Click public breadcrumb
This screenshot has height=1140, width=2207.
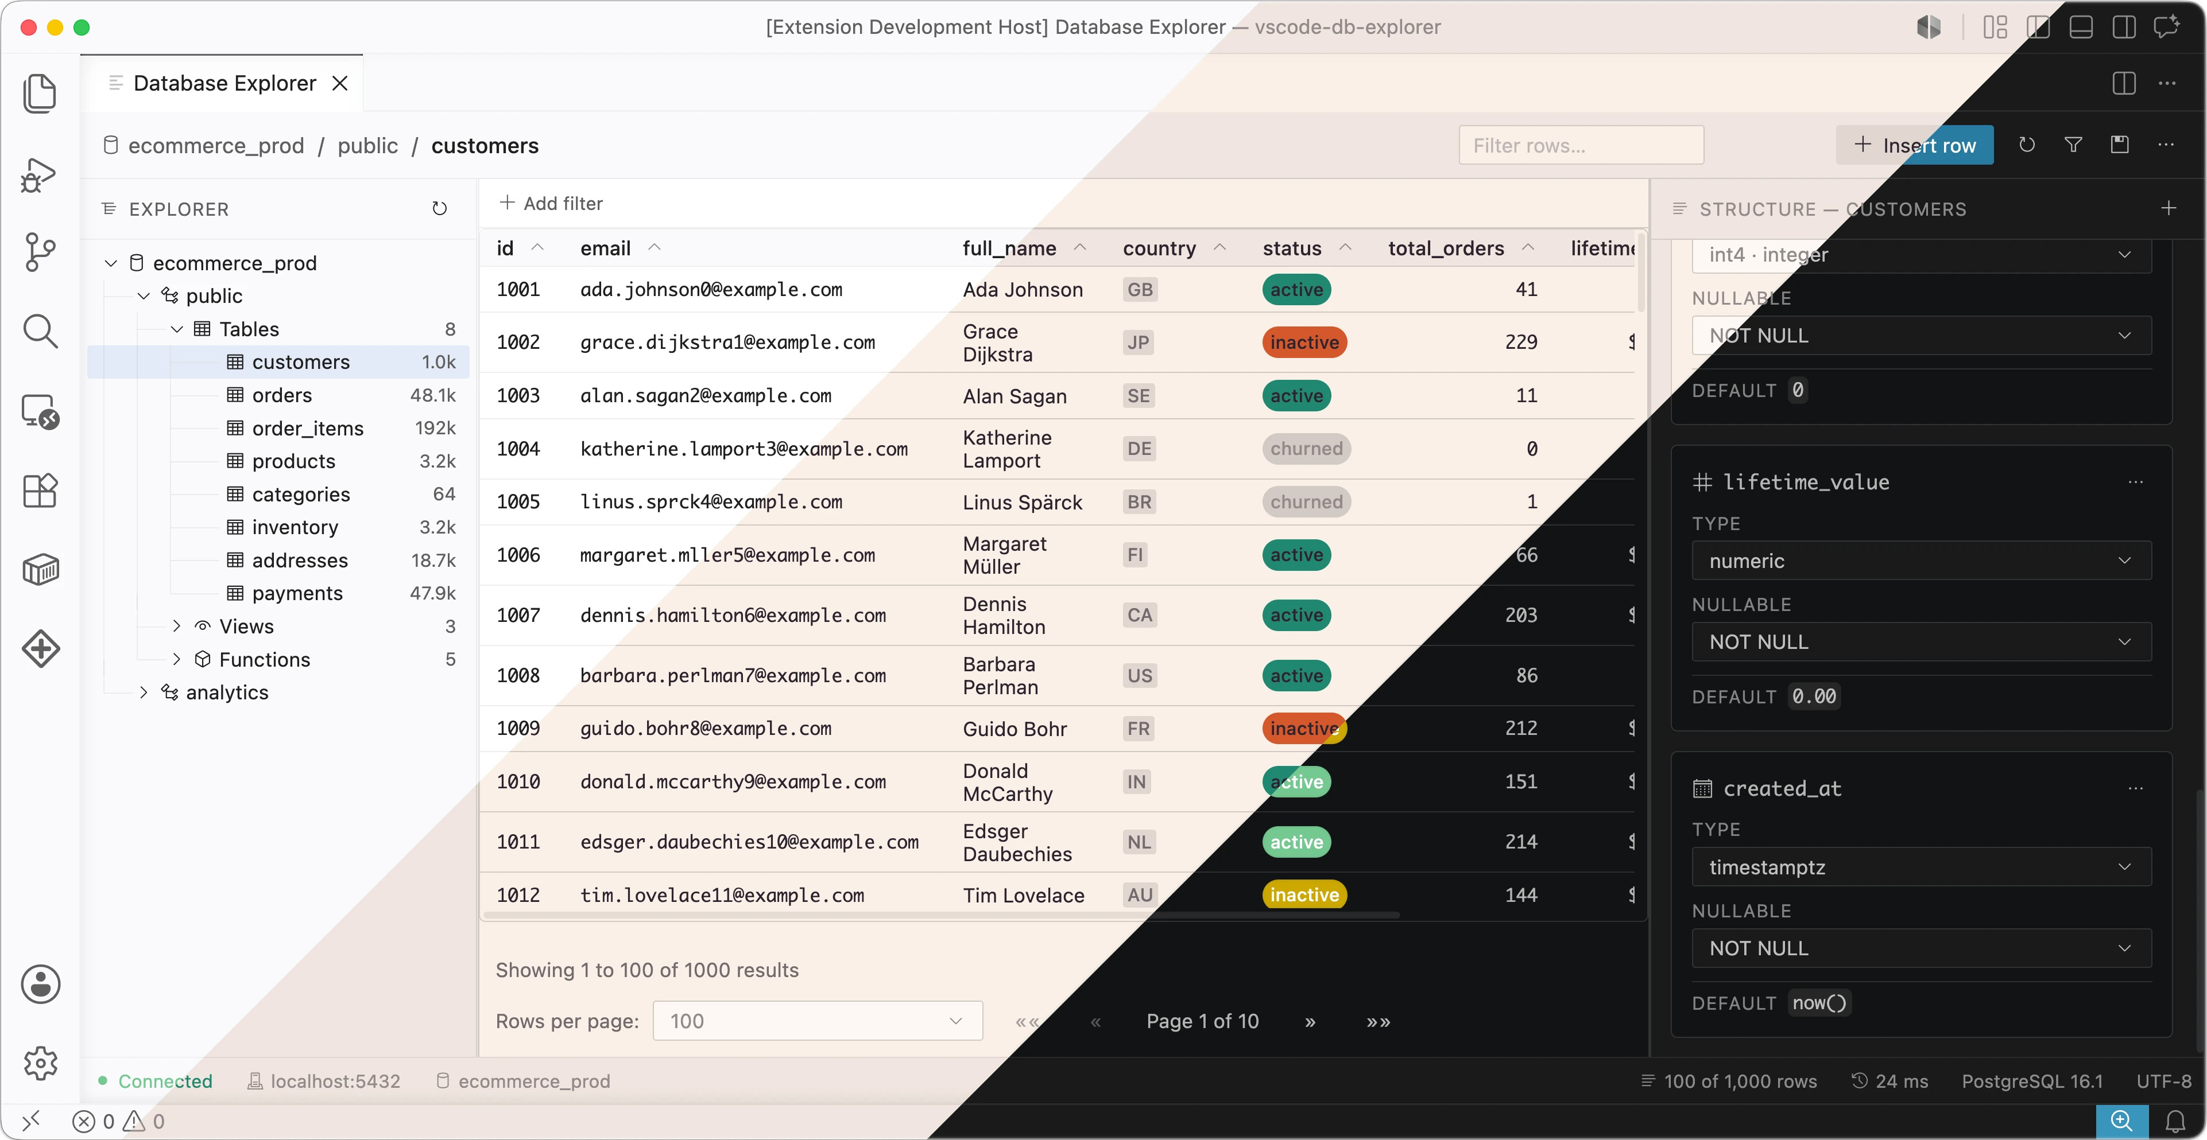pyautogui.click(x=367, y=146)
